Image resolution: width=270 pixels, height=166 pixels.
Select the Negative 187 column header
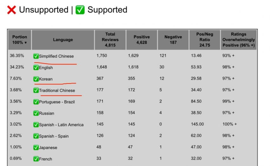point(173,40)
